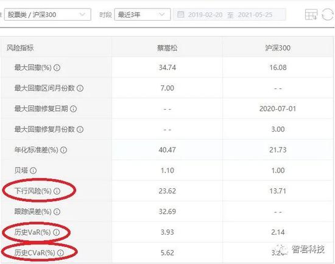Click the info icon next to 贝塔
This screenshot has width=335, height=264.
[x=33, y=171]
